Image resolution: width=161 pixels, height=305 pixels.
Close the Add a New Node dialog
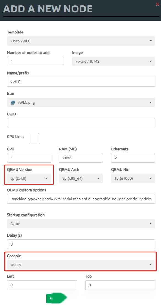point(158,4)
